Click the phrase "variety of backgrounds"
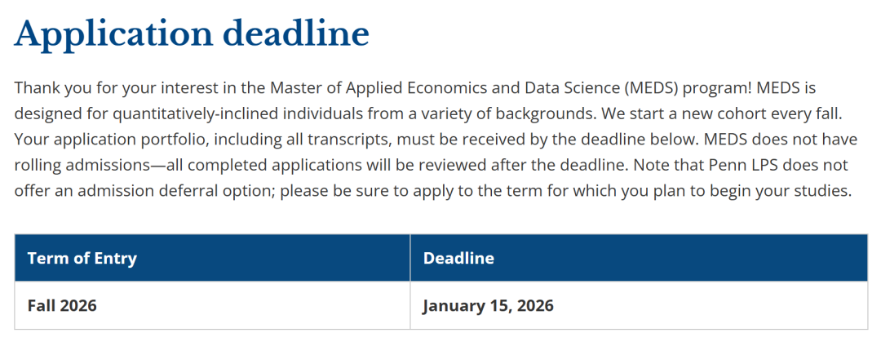 509,114
